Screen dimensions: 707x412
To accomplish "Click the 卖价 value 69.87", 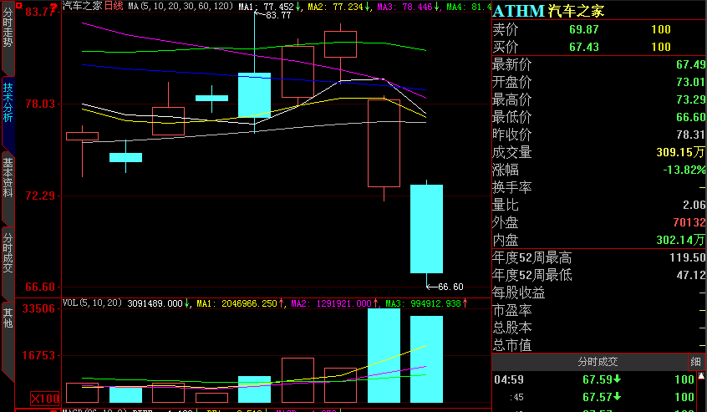I will (583, 30).
